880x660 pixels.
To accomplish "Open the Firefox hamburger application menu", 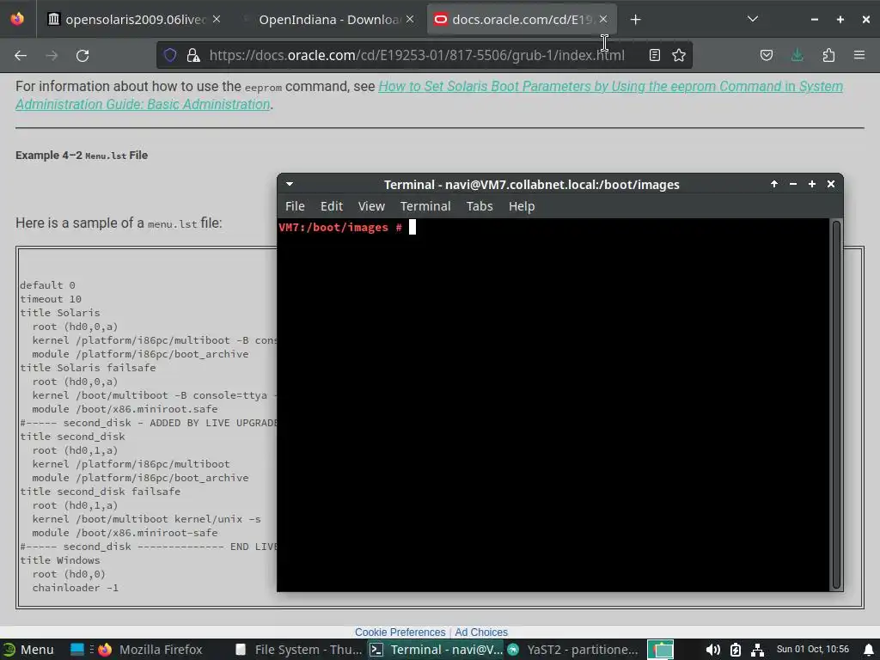I will (x=859, y=55).
